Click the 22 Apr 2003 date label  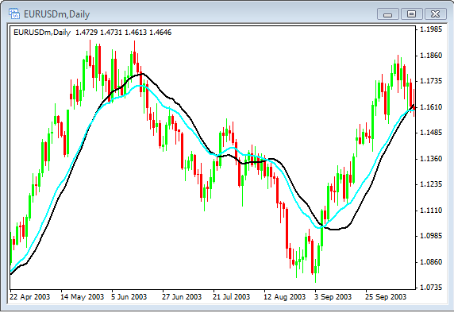pyautogui.click(x=29, y=297)
